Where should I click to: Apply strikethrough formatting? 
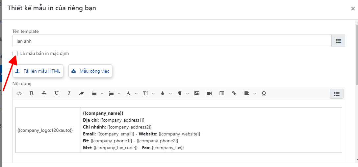tap(44, 93)
